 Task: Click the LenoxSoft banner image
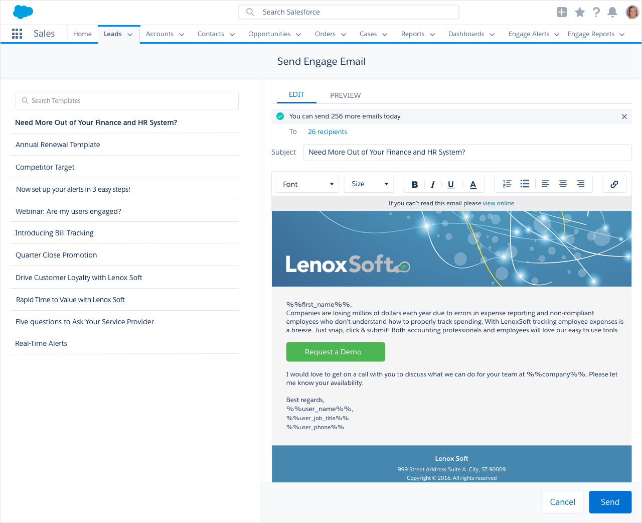coord(451,249)
